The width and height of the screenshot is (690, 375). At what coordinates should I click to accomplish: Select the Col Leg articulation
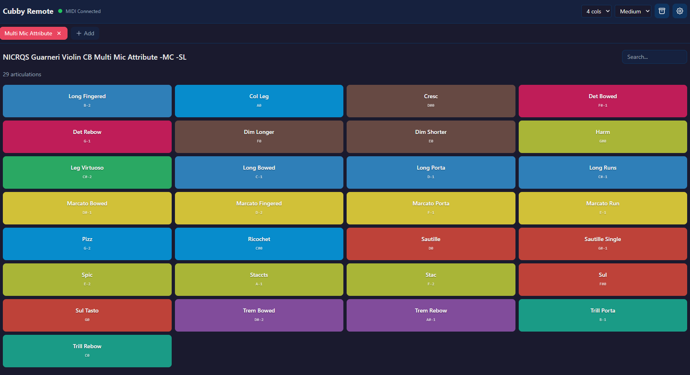(x=259, y=101)
